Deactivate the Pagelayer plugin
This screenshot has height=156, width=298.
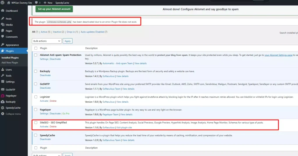click(55, 114)
